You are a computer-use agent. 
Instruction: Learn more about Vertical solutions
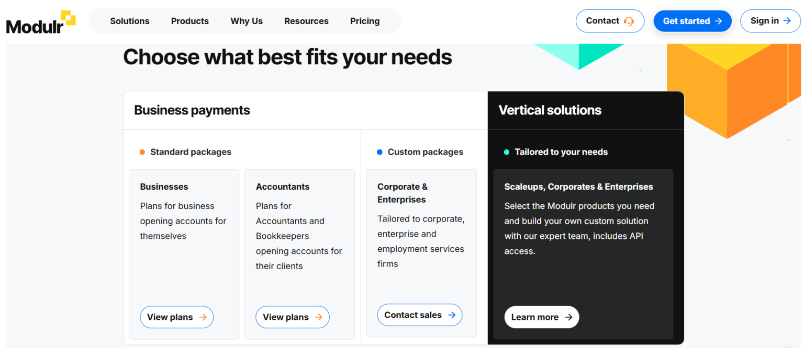click(x=541, y=317)
